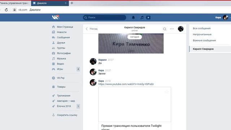Go back with Назад button
This screenshot has height=130, width=231.
click(91, 29)
